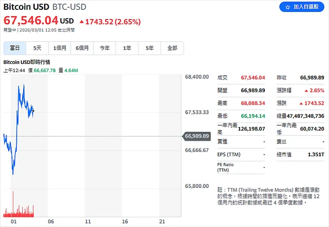
Task: Click the 66,989.89 previous close axis tag
Action: pyautogui.click(x=197, y=136)
